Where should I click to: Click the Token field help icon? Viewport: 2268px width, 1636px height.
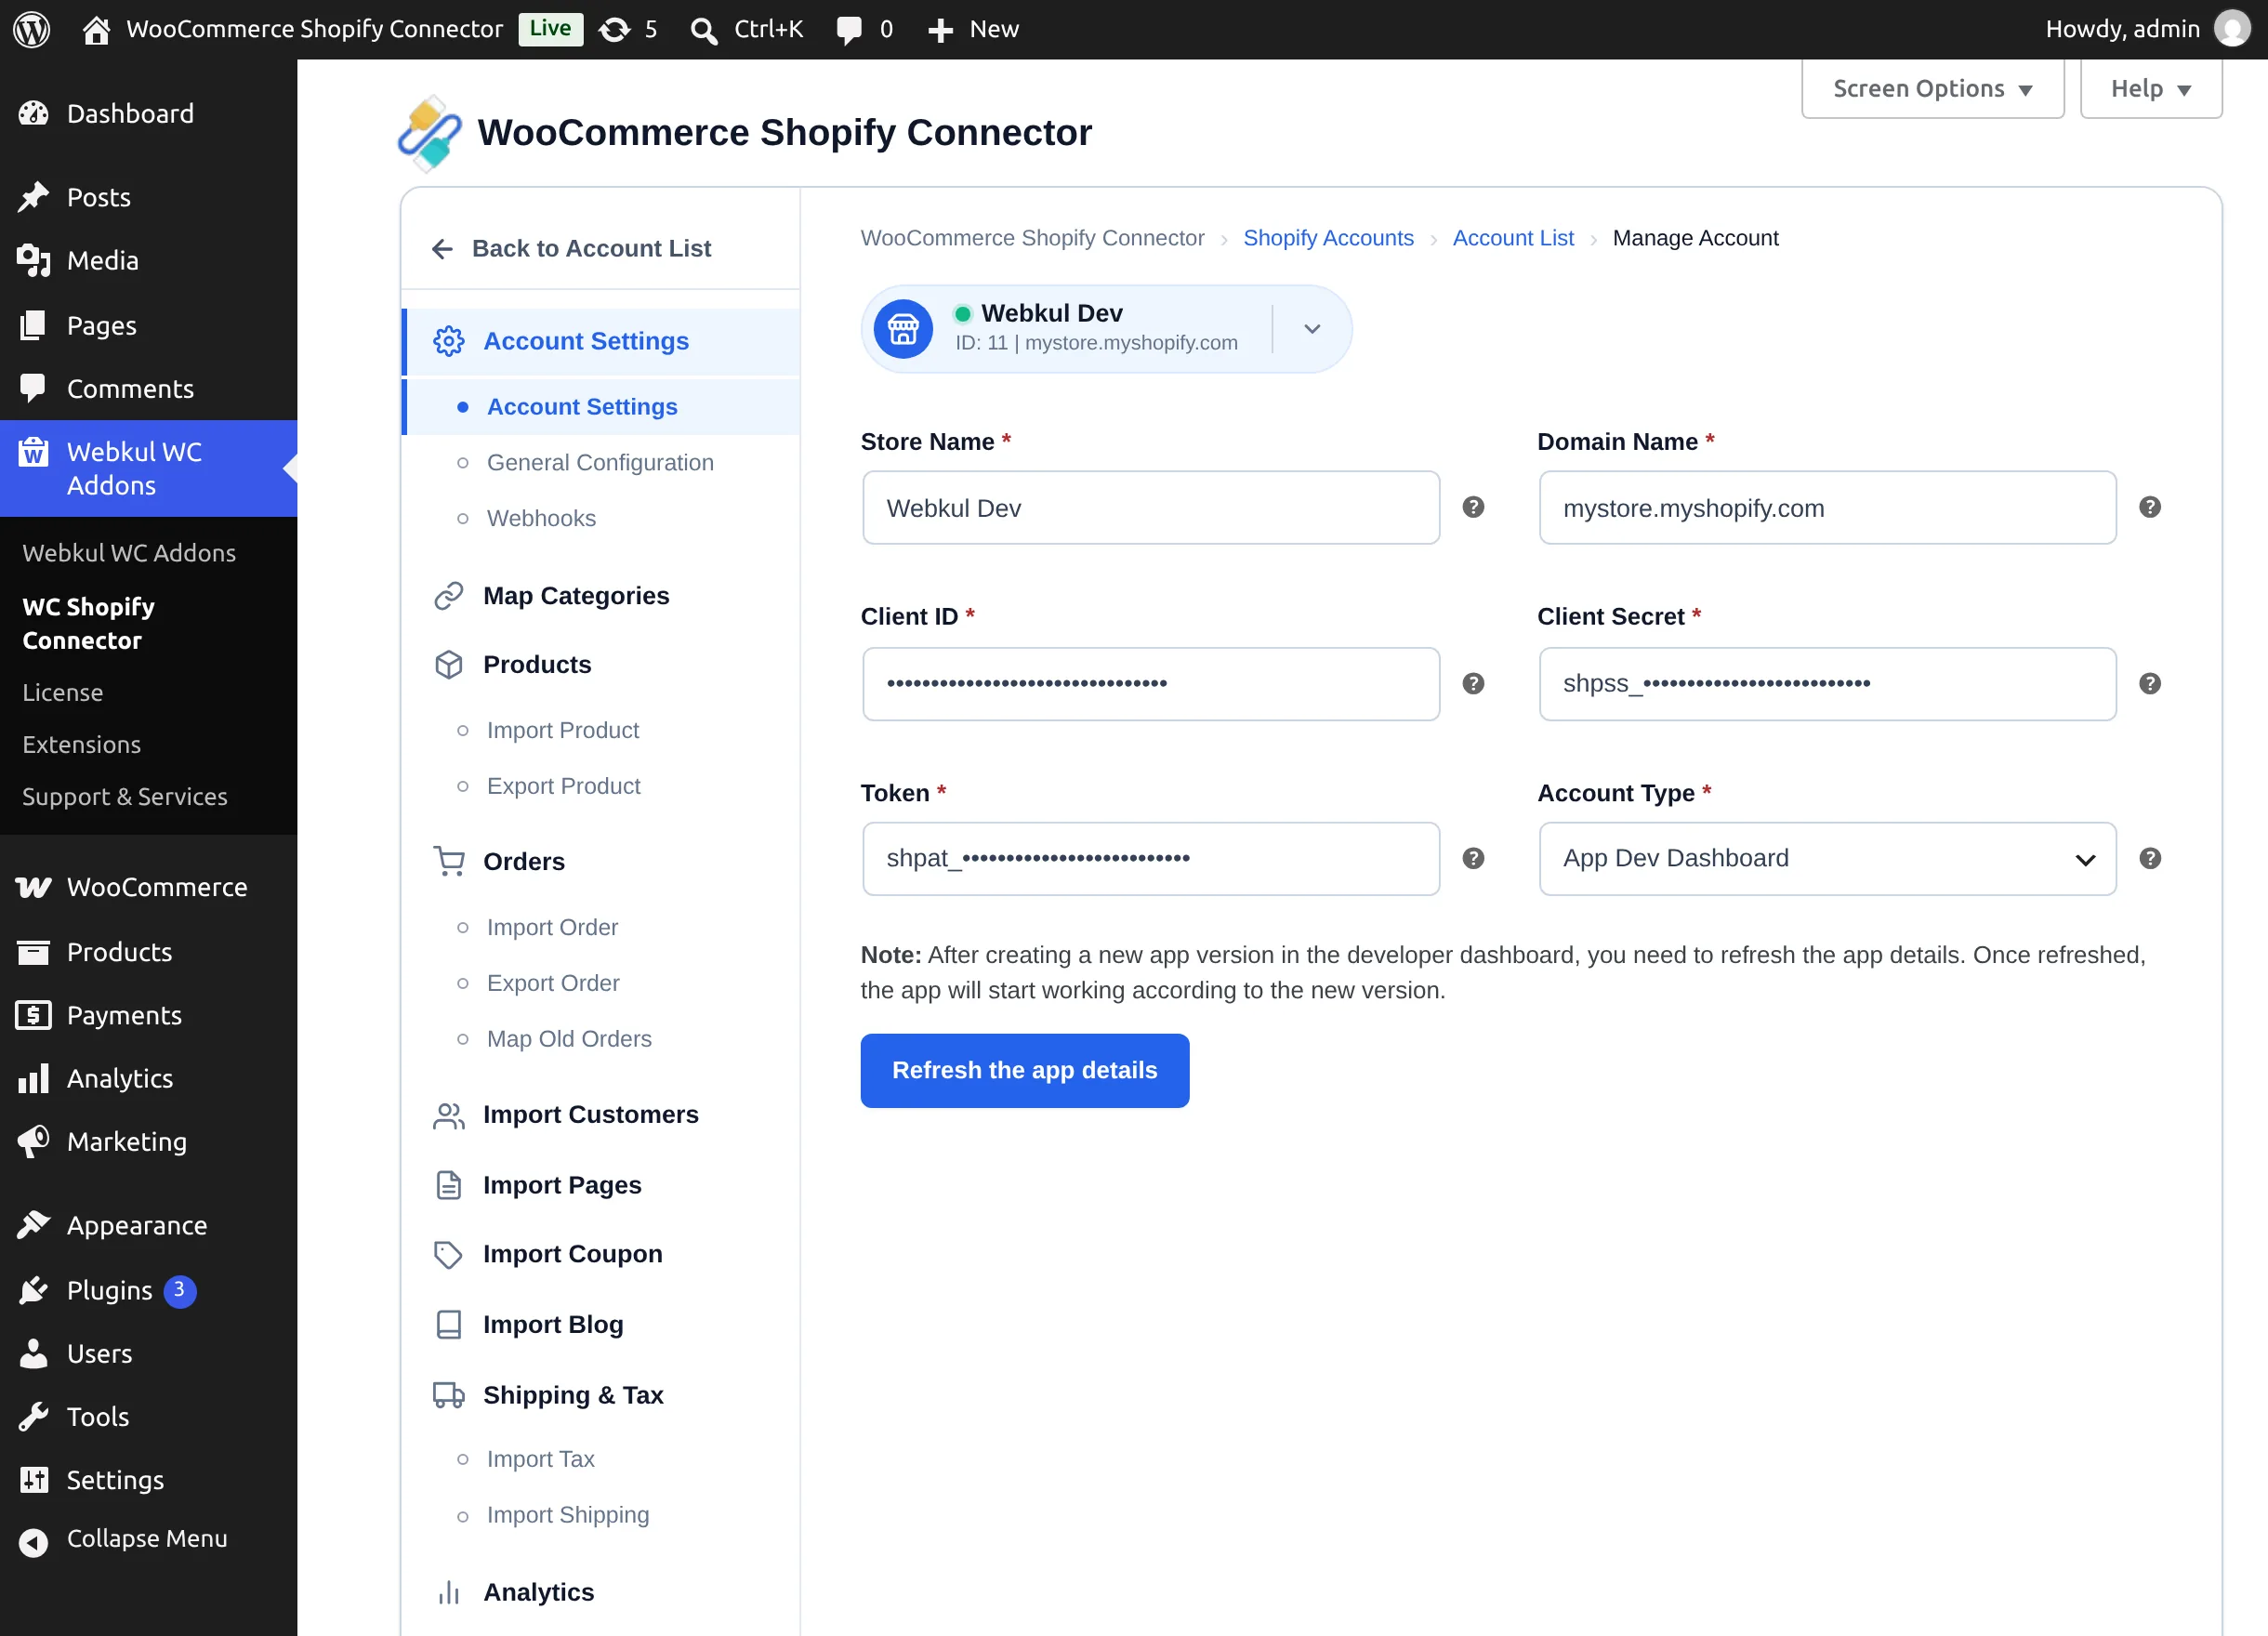coord(1473,858)
